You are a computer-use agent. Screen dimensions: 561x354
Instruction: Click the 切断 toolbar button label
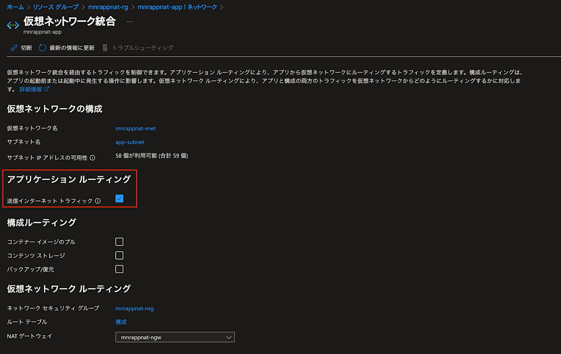27,48
